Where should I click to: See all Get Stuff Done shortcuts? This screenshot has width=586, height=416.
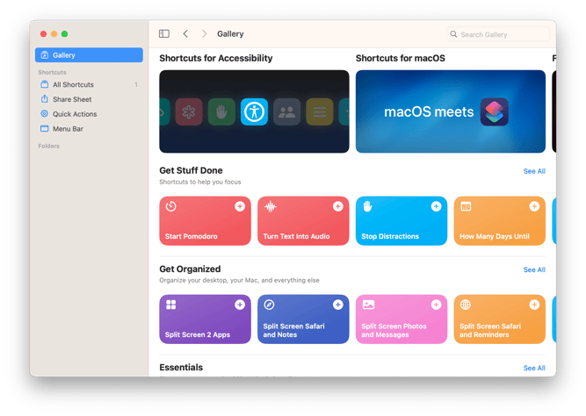[534, 171]
